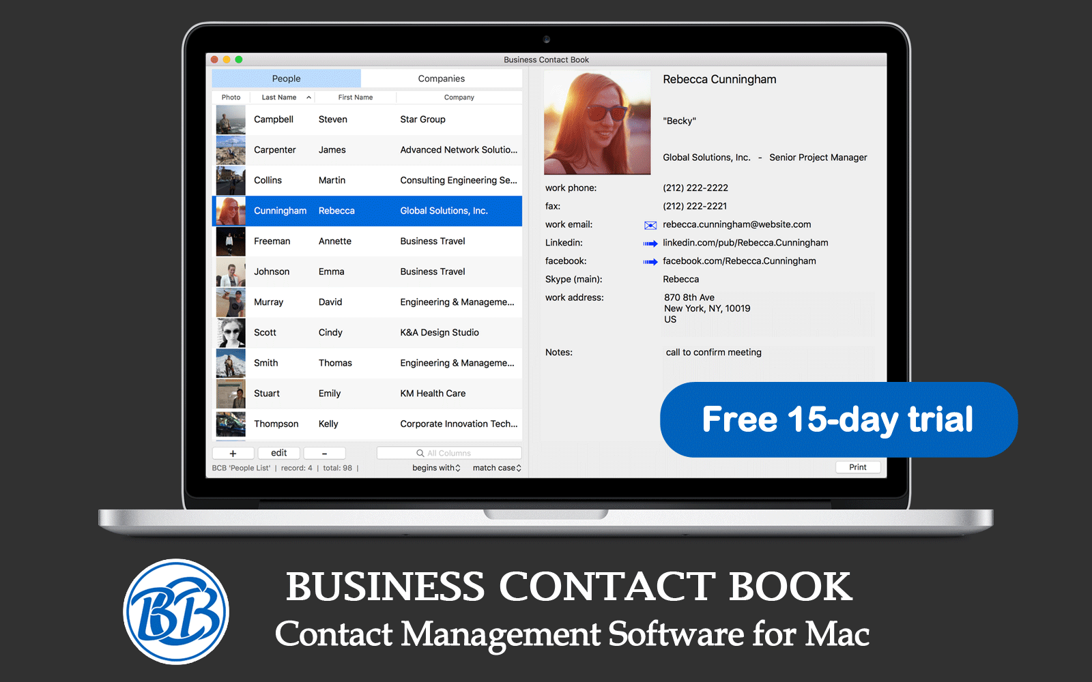The image size is (1092, 682).
Task: Select the 'Star Group' company cell
Action: click(422, 119)
